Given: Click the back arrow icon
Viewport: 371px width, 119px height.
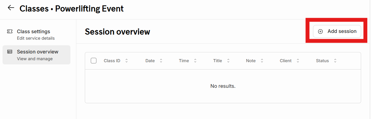Looking at the screenshot, I should click(11, 8).
